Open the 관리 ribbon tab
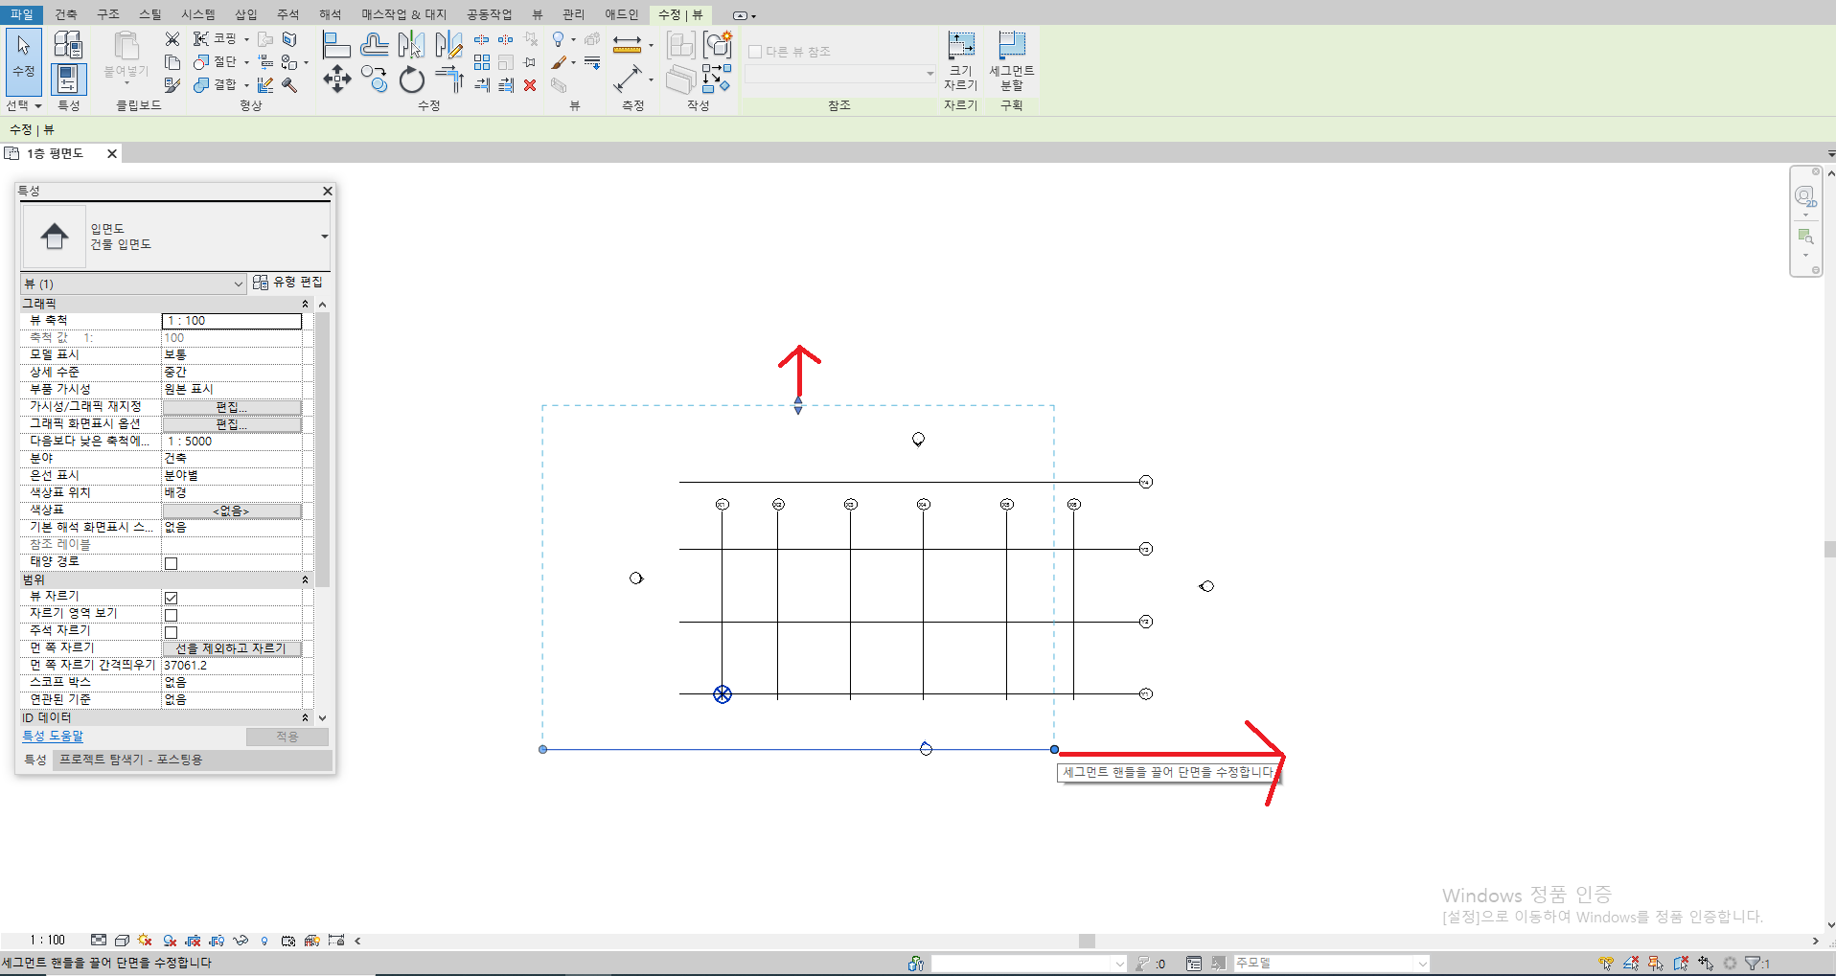The image size is (1836, 976). (x=573, y=14)
